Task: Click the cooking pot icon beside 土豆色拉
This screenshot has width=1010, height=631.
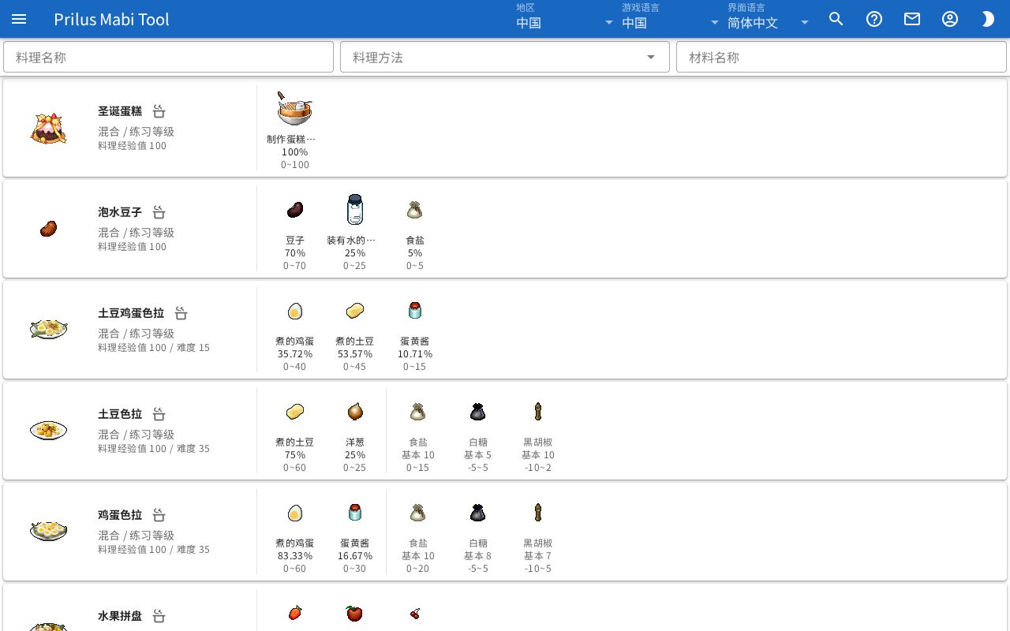Action: pyautogui.click(x=159, y=414)
